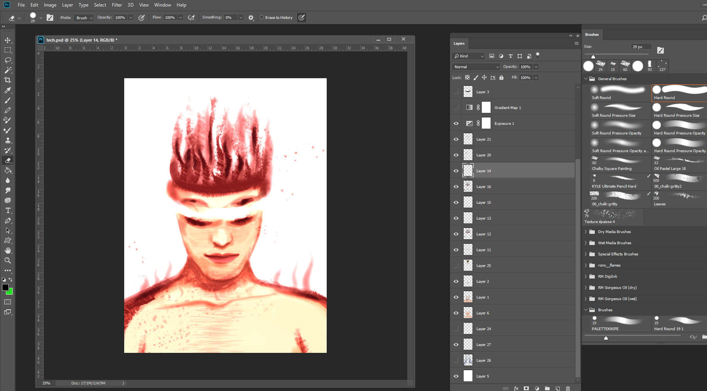The width and height of the screenshot is (707, 391).
Task: Select the Eyedropper tool
Action: [8, 91]
